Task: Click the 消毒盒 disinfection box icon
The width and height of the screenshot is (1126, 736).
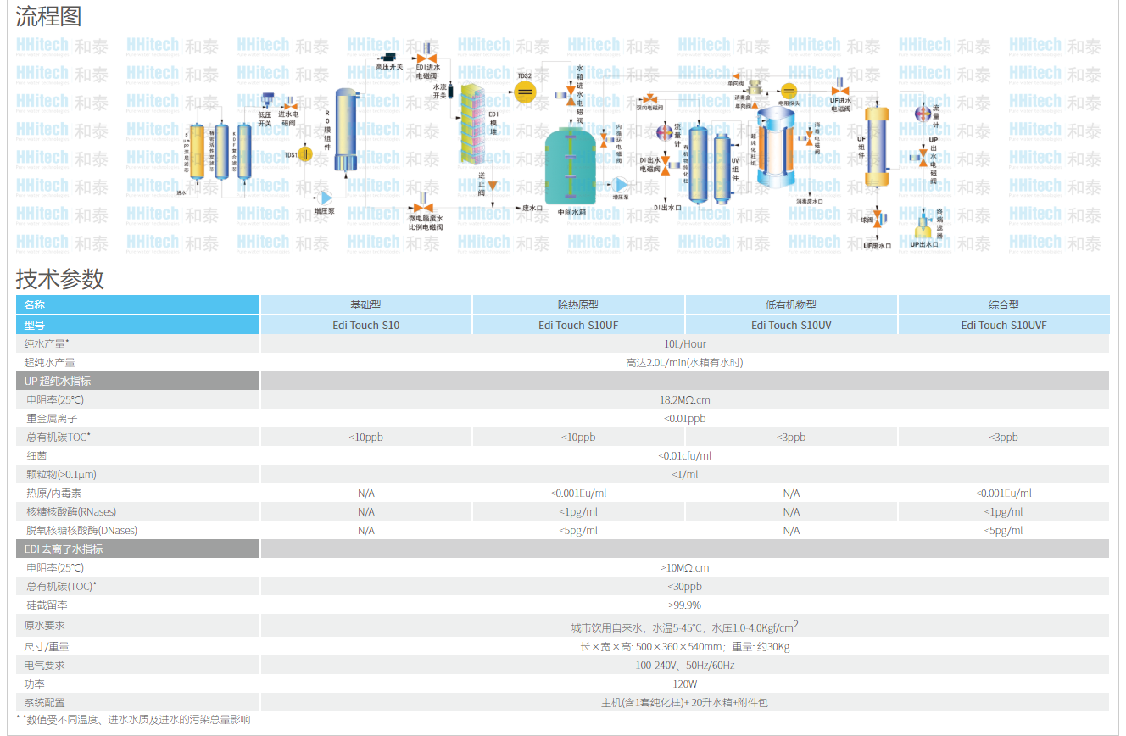Action: [x=755, y=89]
